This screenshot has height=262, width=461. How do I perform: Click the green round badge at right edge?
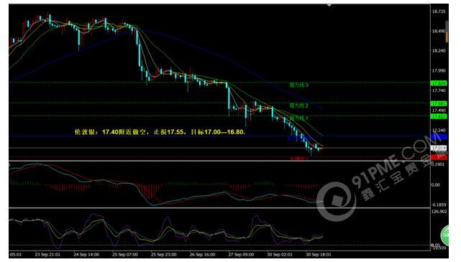tap(445, 235)
